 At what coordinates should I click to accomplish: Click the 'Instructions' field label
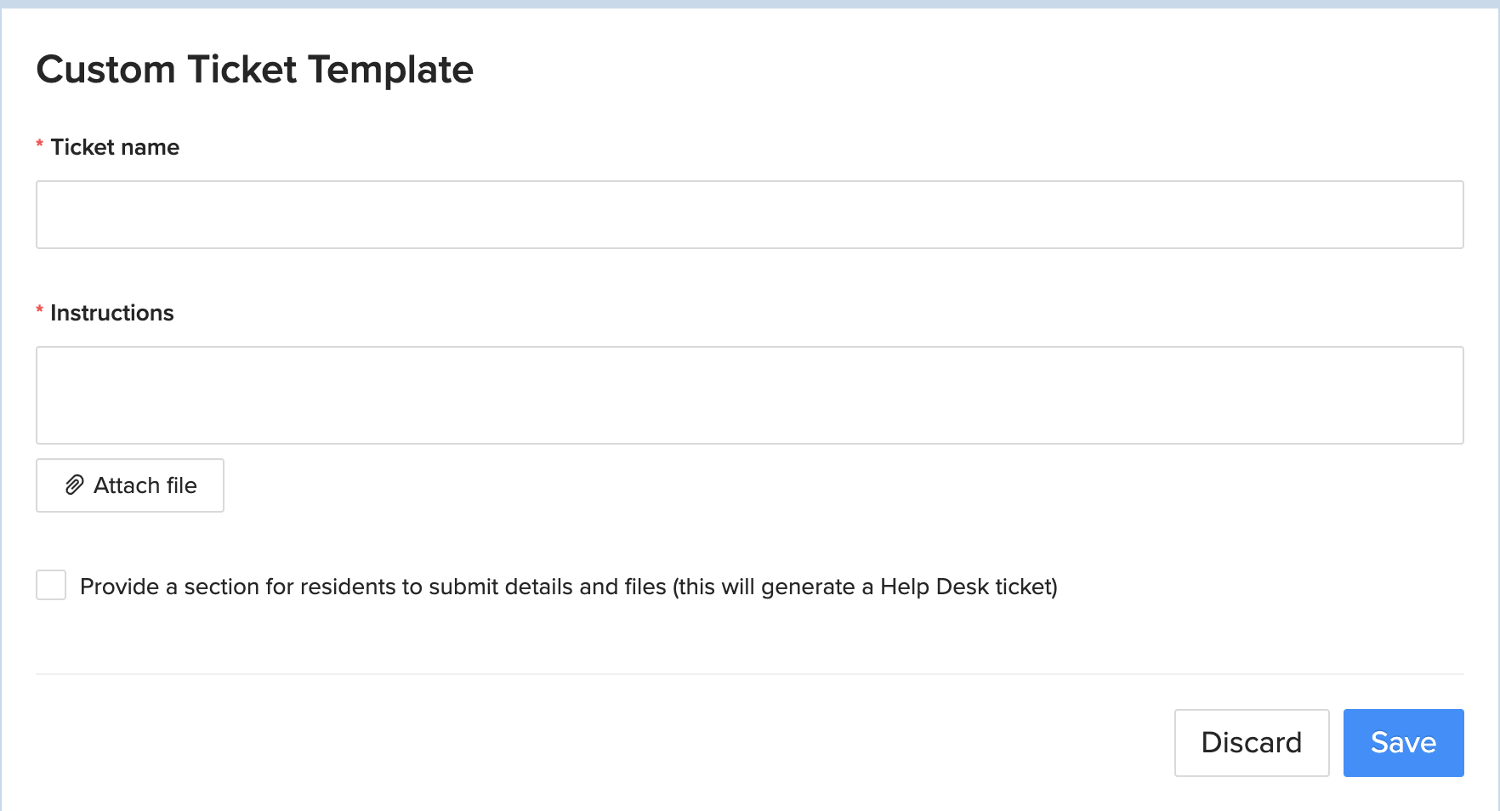point(112,313)
